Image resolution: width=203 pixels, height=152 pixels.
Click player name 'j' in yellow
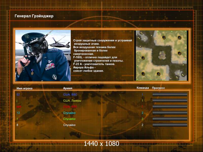point(17,101)
